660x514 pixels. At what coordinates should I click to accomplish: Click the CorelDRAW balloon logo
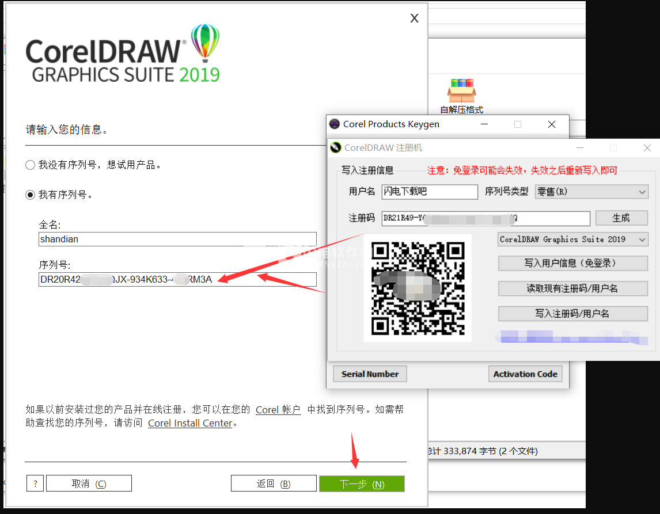coord(206,43)
